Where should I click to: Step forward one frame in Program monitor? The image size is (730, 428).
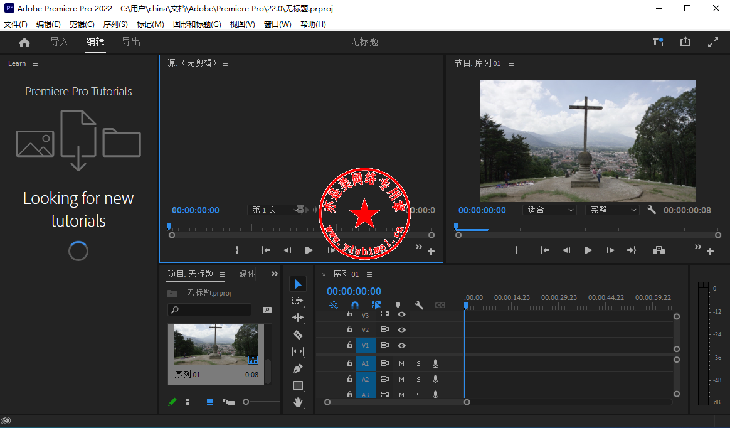point(610,250)
